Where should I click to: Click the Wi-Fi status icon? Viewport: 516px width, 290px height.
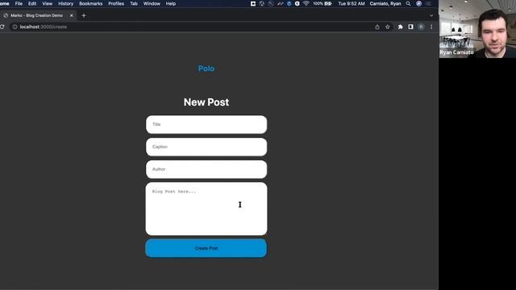pyautogui.click(x=306, y=3)
